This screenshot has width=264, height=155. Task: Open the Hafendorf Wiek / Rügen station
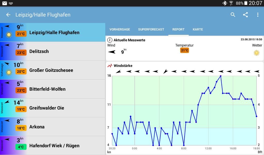[x=53, y=145]
